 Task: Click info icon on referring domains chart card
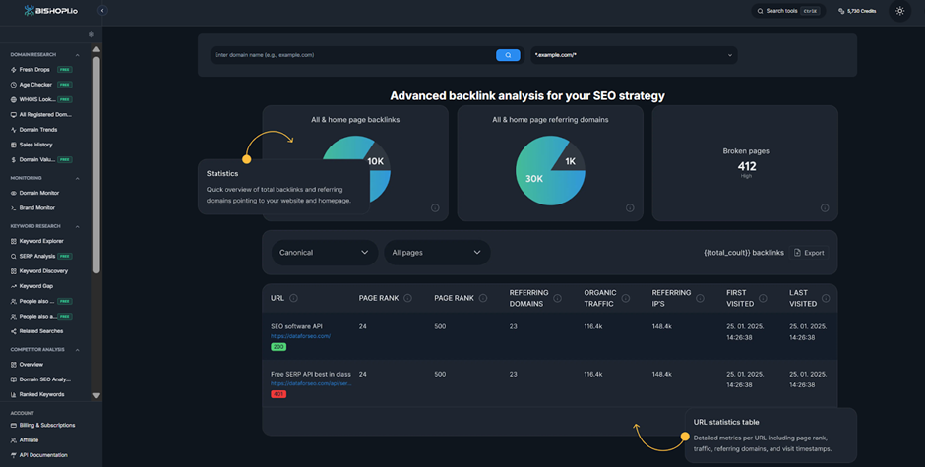tap(630, 207)
